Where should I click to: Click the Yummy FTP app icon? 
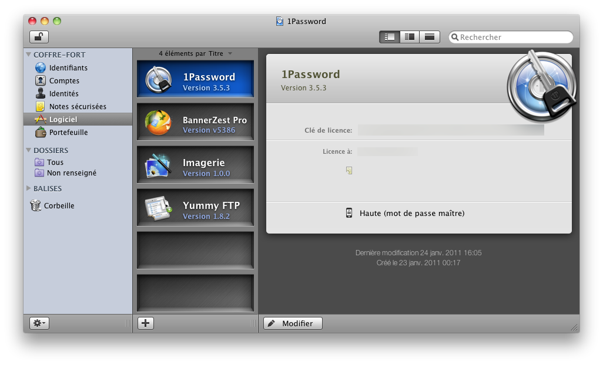(x=159, y=208)
